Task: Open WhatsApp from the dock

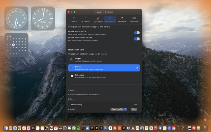Action: [74, 128]
